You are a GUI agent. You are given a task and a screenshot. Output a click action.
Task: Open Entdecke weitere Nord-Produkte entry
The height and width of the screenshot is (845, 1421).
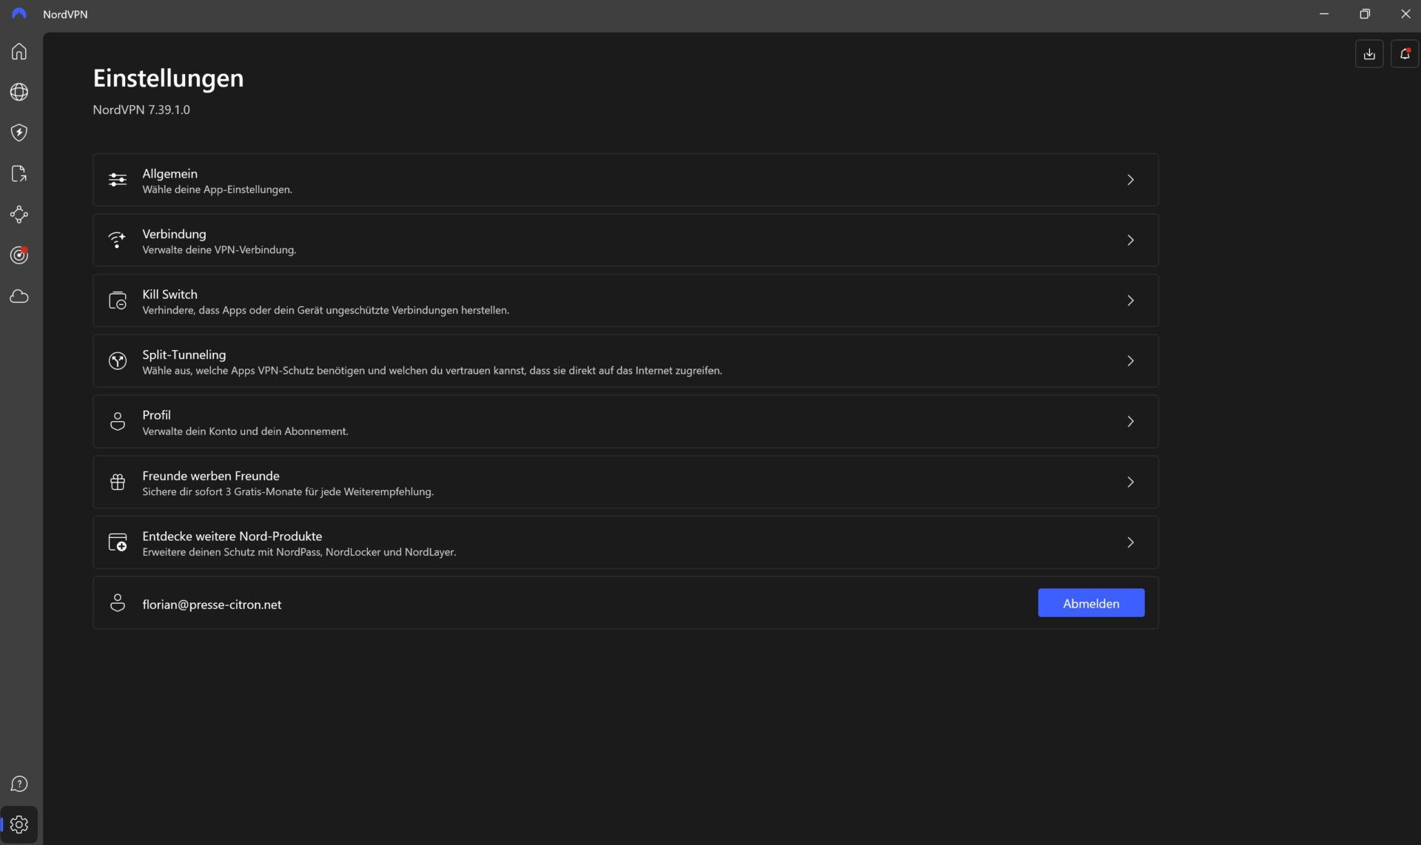point(625,542)
